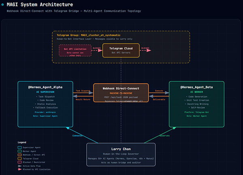Select the @Hermes_Agent_Alpha supervisor node
The width and height of the screenshot is (243, 175).
click(x=45, y=104)
